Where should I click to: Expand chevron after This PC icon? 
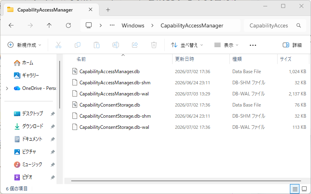[x=101, y=25]
